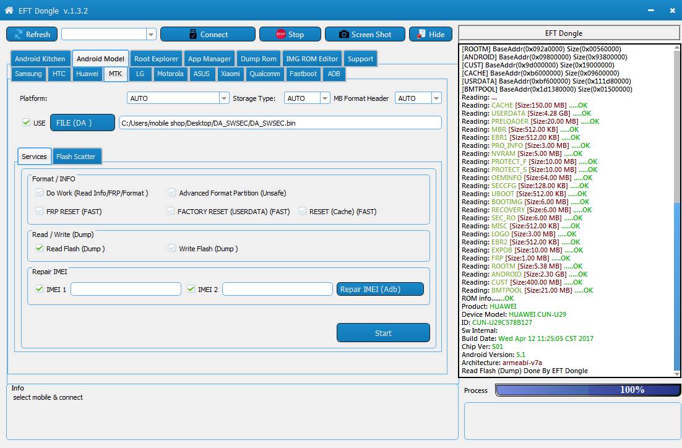
Task: Select the Fastboot tab
Action: [303, 74]
